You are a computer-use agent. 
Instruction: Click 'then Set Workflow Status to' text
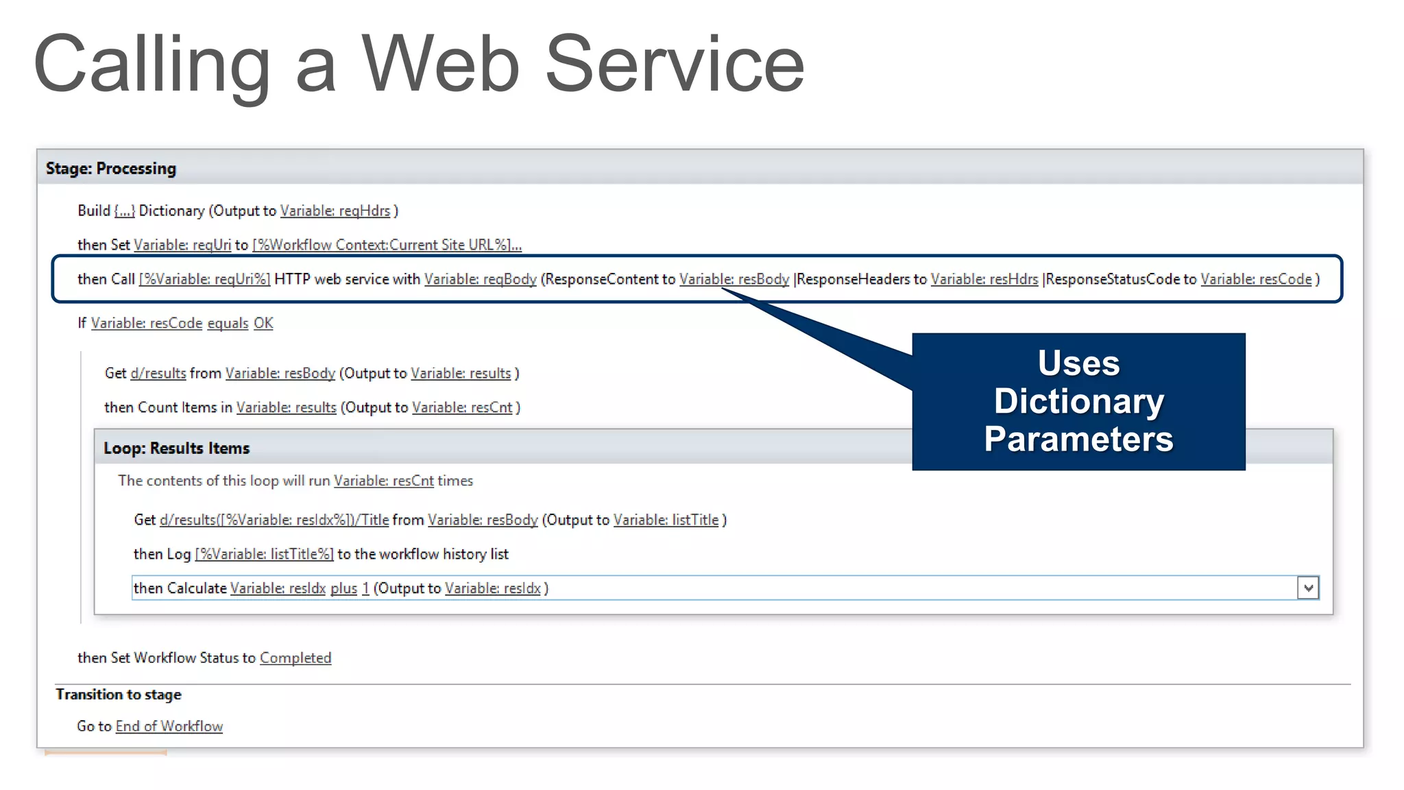[x=167, y=658]
